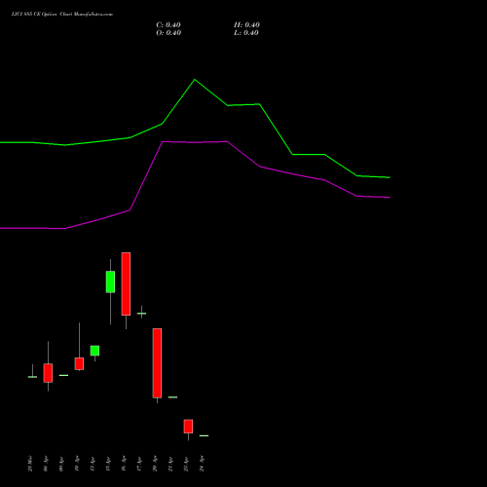487x487 pixels.
Task: Click the small green candlestick before the big green one
Action: (94, 351)
